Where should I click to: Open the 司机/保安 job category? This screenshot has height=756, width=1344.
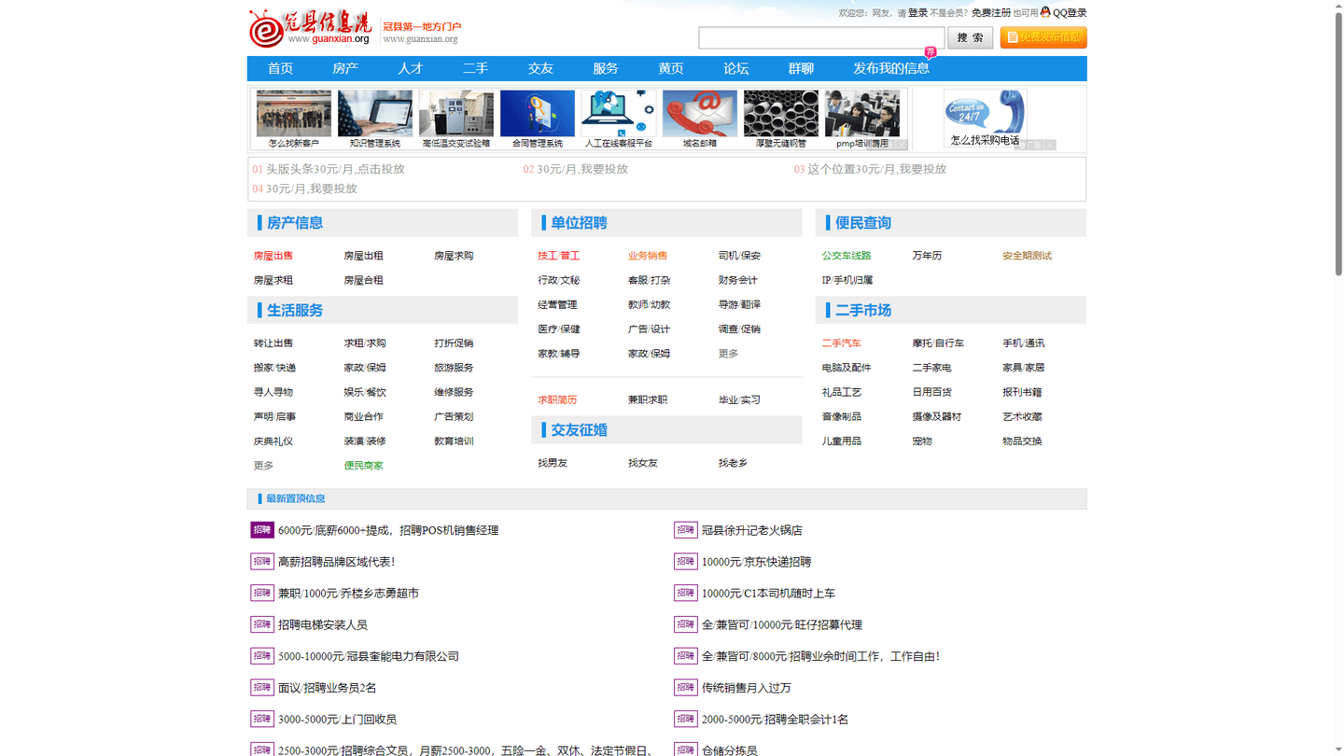[739, 256]
